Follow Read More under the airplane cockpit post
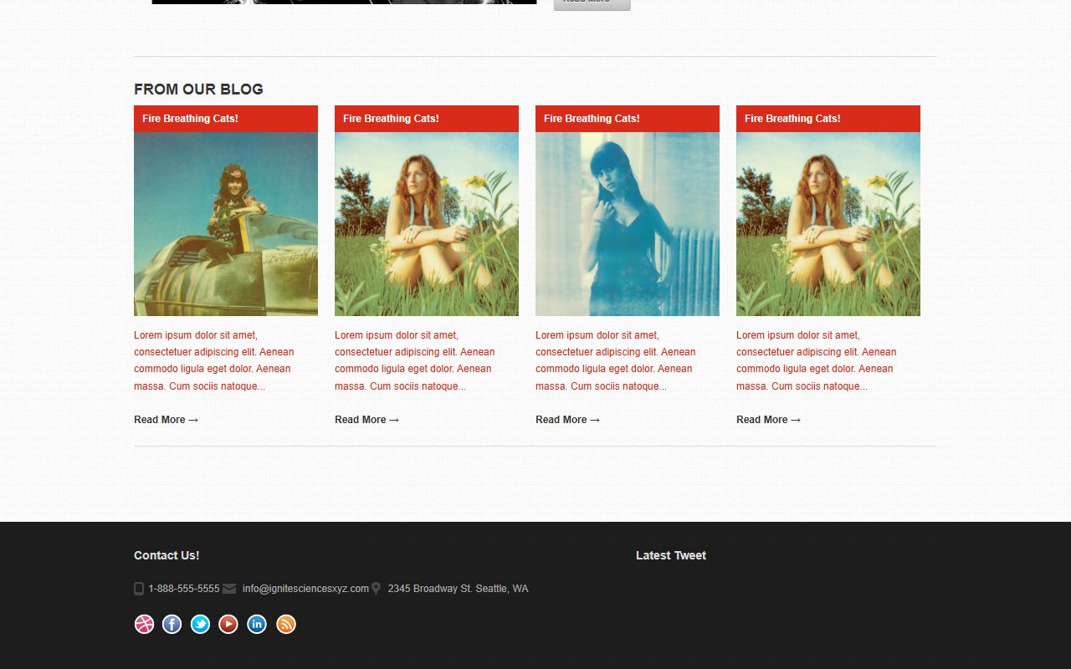1071x669 pixels. 166,420
